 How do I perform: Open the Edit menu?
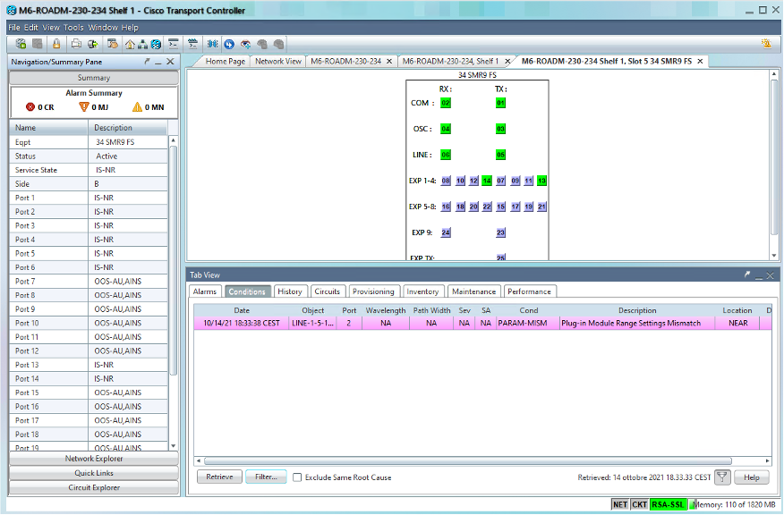[x=31, y=28]
